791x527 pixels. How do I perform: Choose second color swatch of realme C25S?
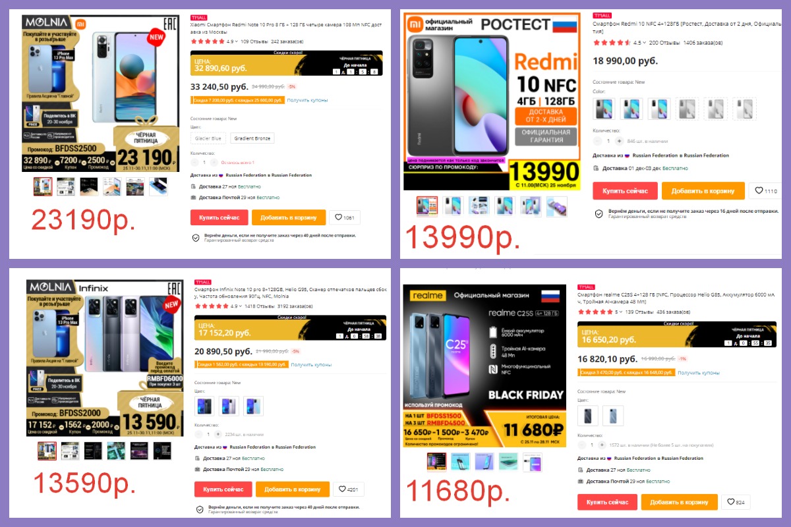click(x=612, y=416)
